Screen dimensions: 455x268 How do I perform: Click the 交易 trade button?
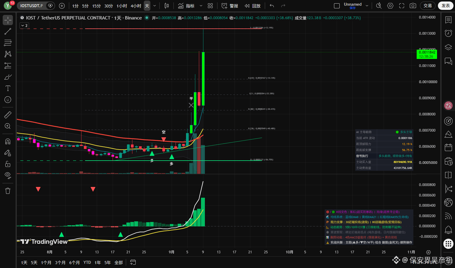coord(428,6)
